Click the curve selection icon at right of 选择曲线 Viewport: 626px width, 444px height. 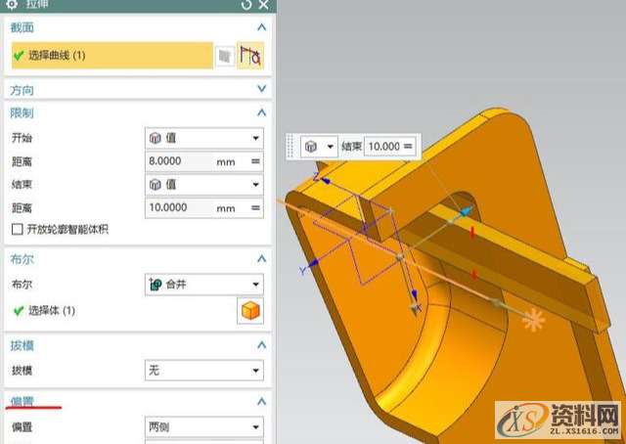coord(250,56)
